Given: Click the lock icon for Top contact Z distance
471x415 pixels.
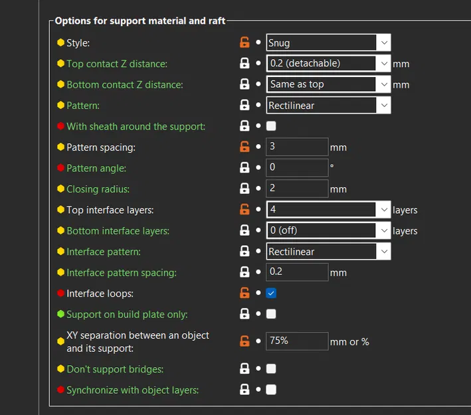Looking at the screenshot, I should pos(244,64).
